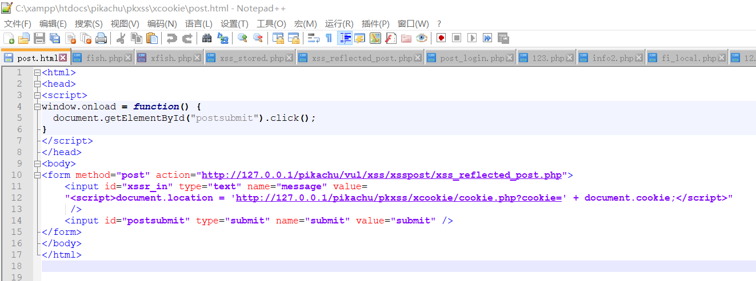The height and width of the screenshot is (281, 756).
Task: Open the 窗口(W) menu
Action: 413,23
